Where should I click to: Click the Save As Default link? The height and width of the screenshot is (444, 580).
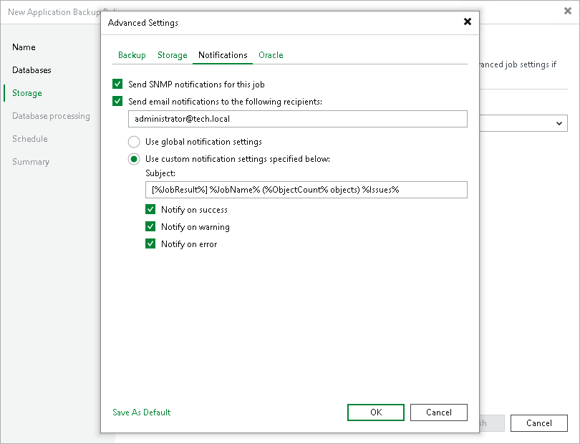pos(141,412)
